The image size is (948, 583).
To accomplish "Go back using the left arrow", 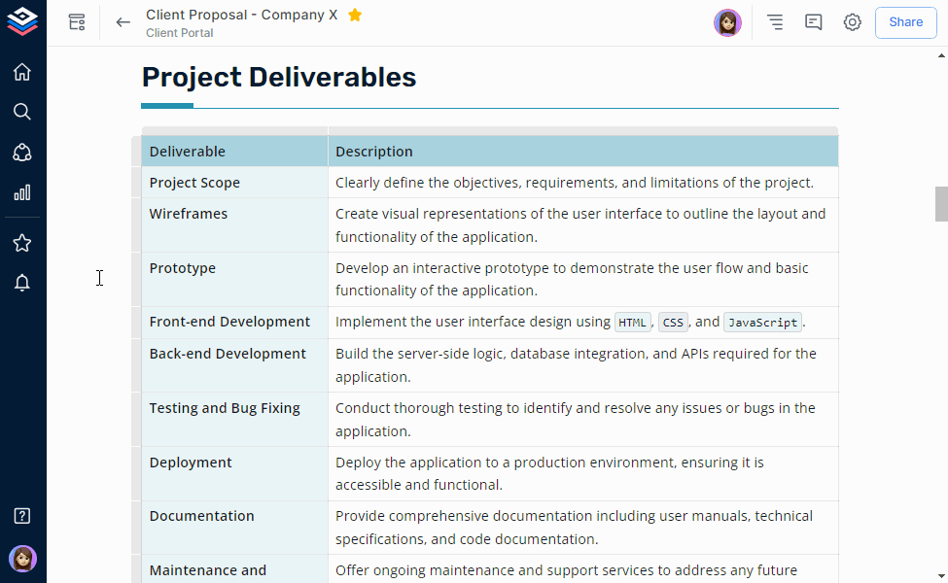I will tap(123, 22).
